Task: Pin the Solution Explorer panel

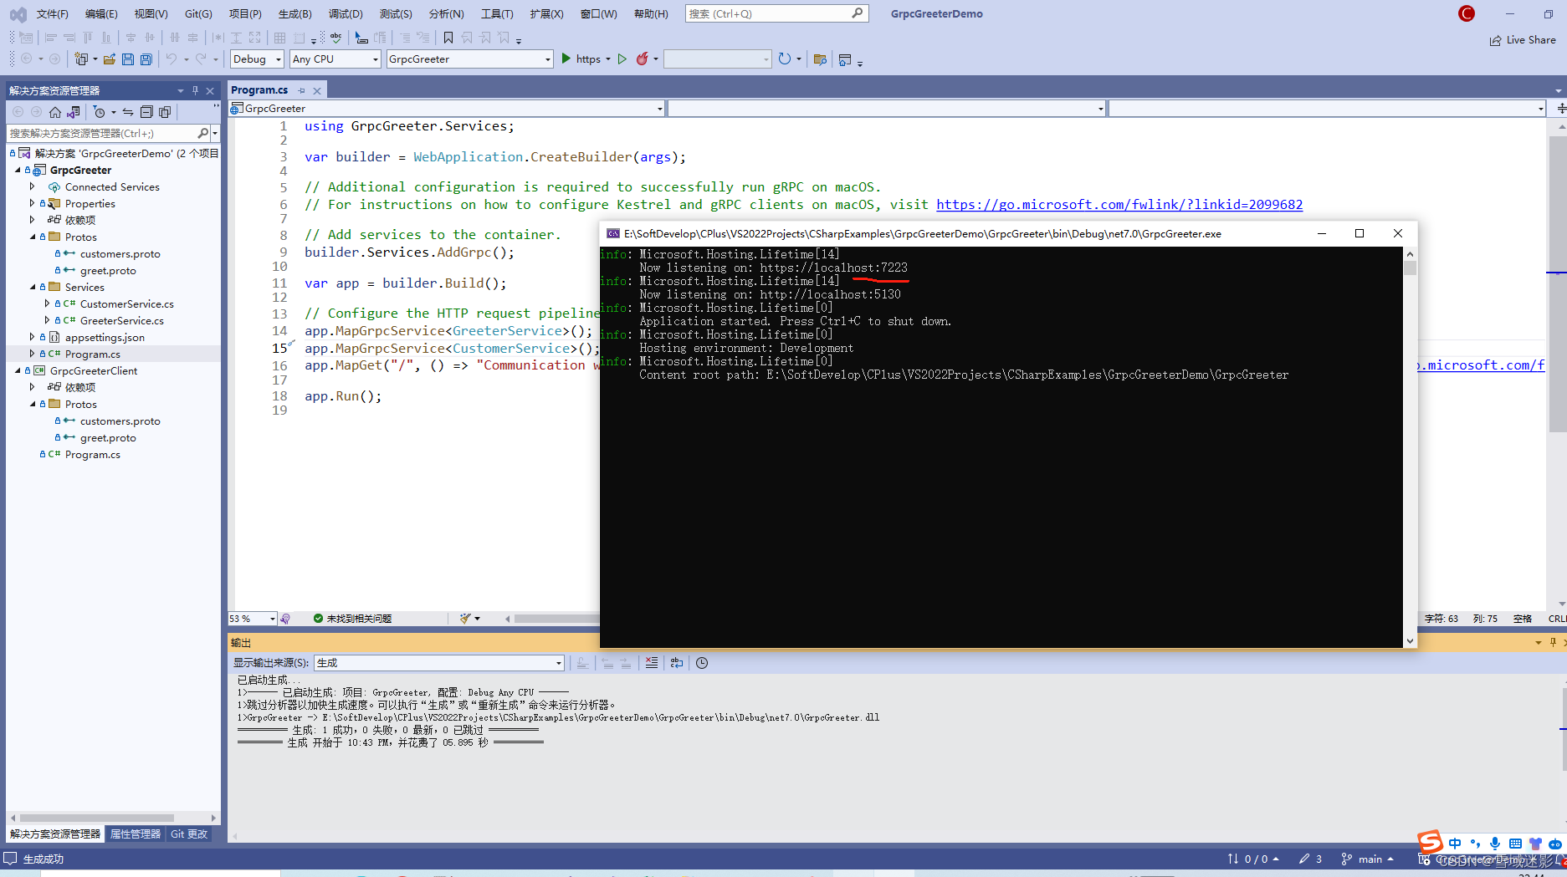Action: (196, 90)
